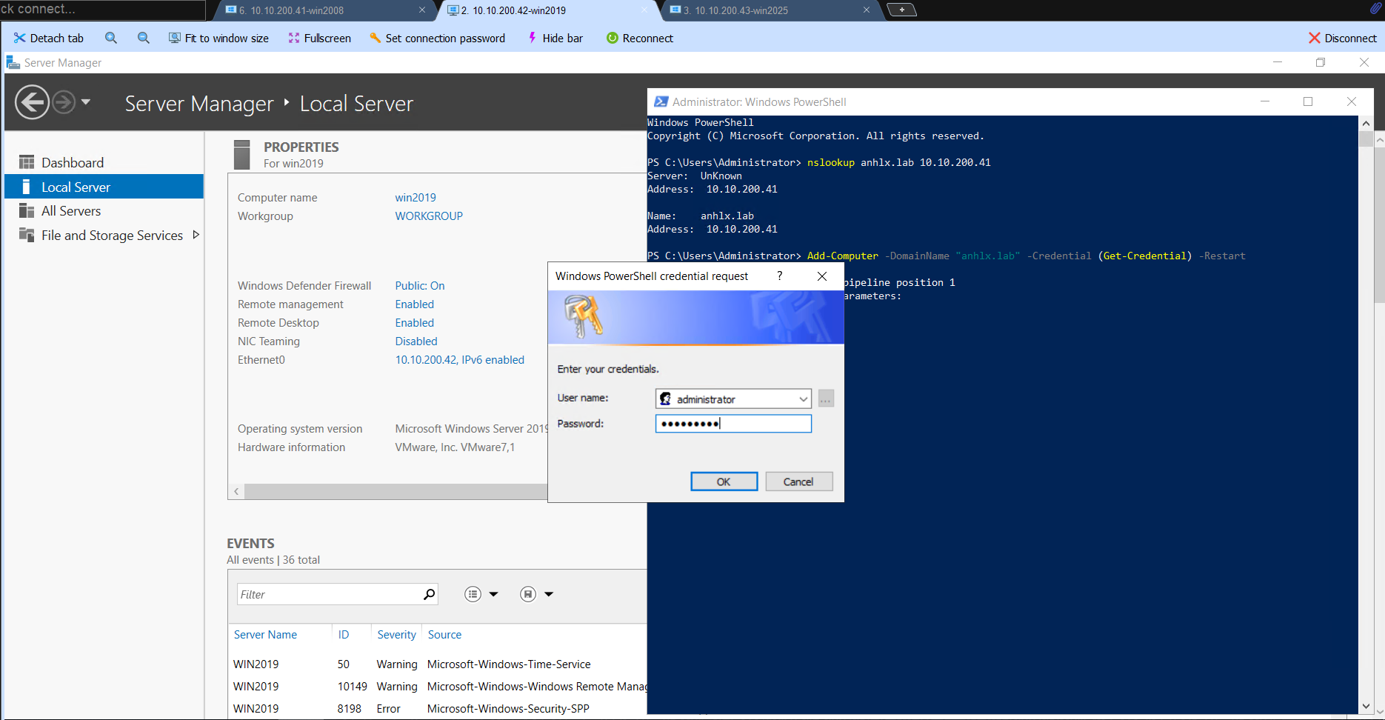Expand File and Storage Services arrow
The height and width of the screenshot is (720, 1385).
196,235
